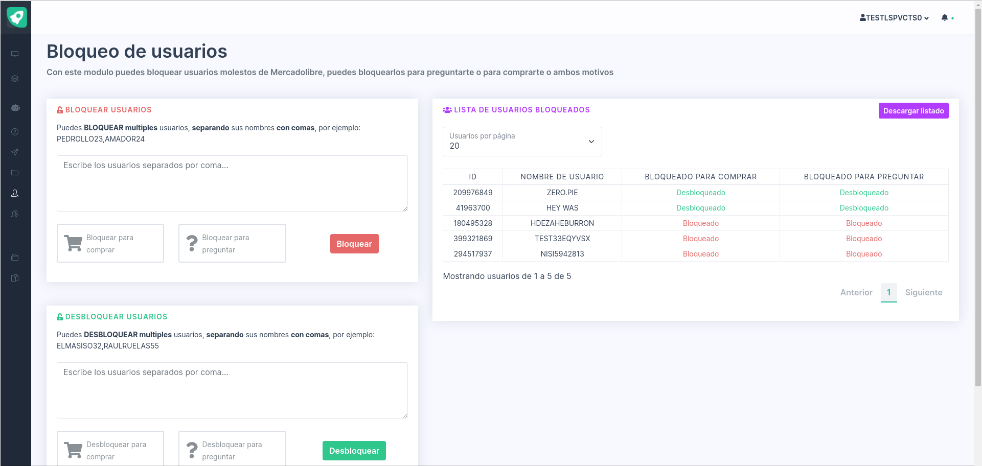Select username TEST33EQYVSX
This screenshot has width=982, height=466.
point(562,239)
